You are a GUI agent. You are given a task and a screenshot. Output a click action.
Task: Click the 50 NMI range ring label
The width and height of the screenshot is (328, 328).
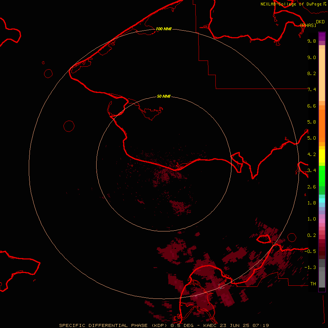(x=164, y=96)
